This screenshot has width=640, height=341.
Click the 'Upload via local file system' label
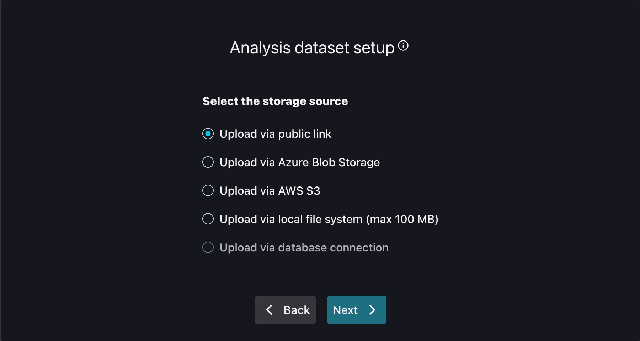point(292,219)
